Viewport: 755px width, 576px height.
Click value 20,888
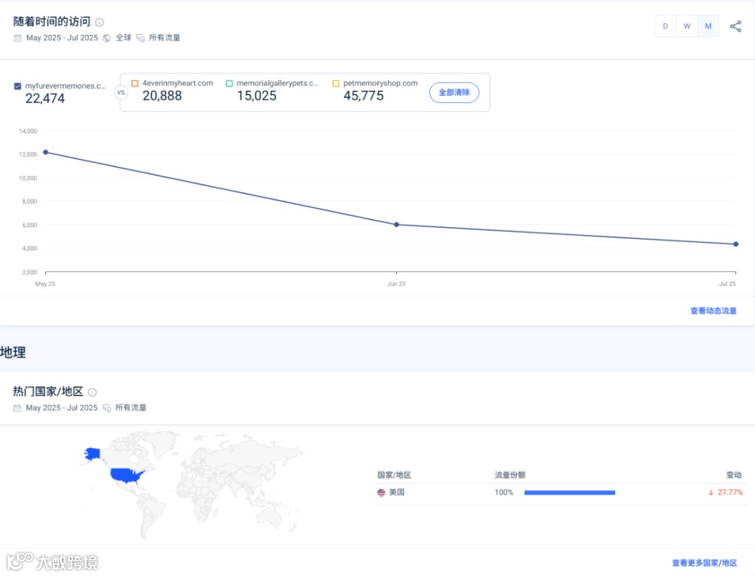162,96
